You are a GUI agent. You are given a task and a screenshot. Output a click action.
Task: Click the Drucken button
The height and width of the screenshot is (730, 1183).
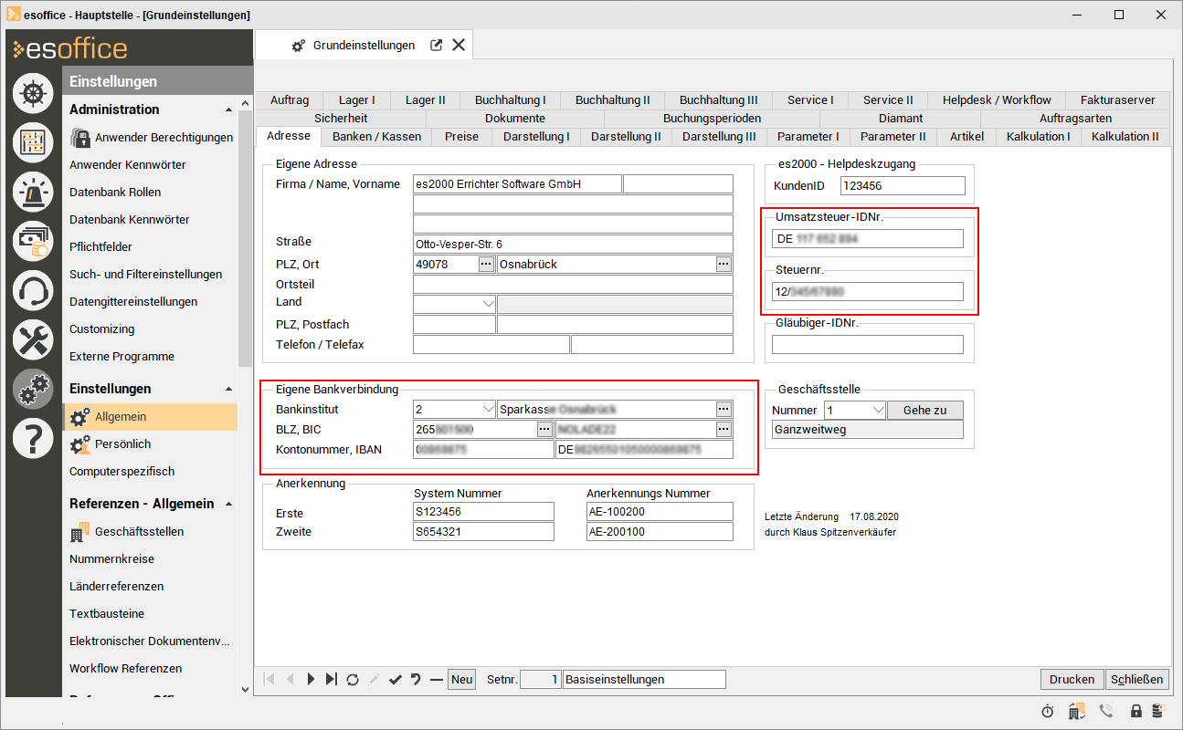coord(1072,679)
